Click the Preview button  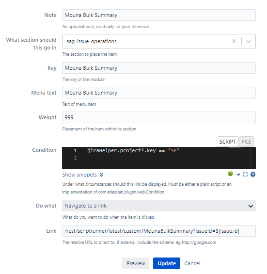[x=136, y=263]
